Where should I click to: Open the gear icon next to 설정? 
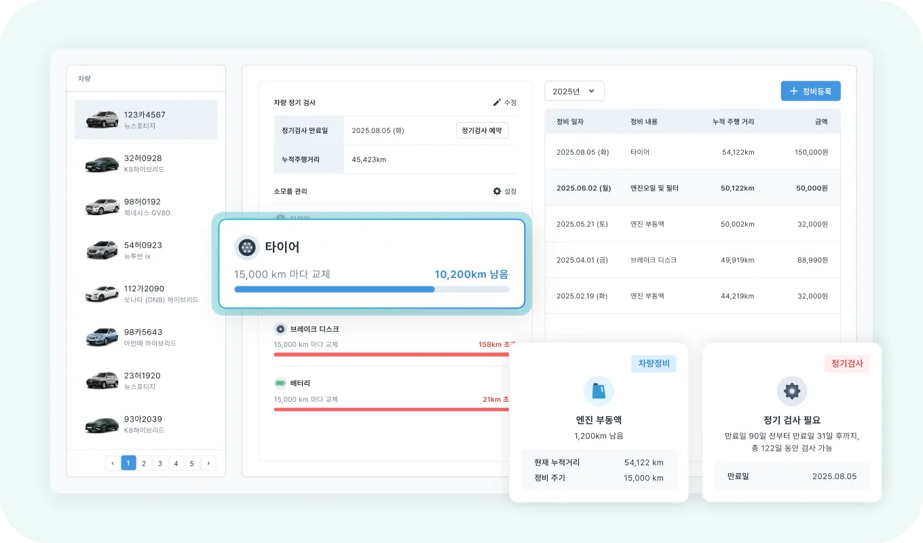tap(497, 191)
